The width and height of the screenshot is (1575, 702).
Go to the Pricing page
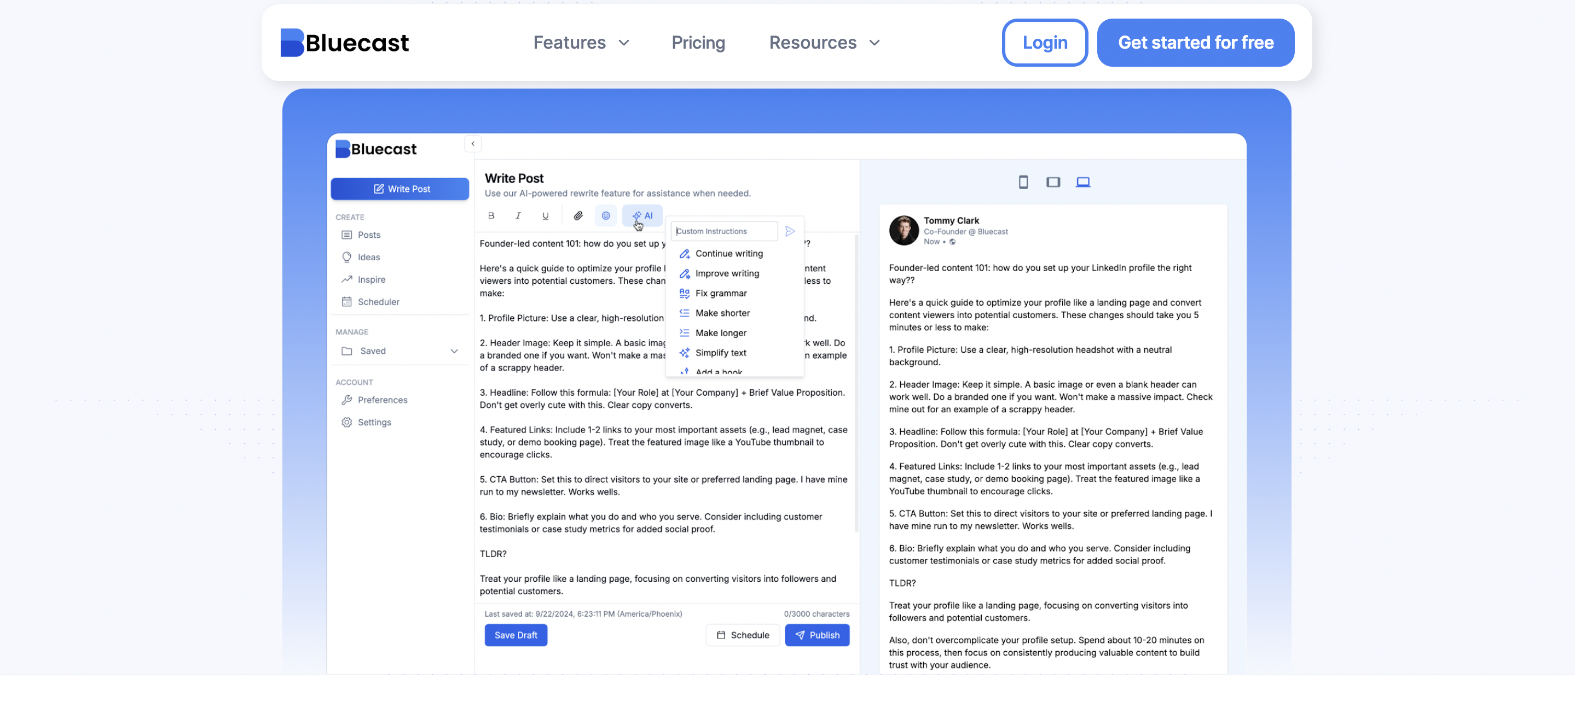pyautogui.click(x=698, y=42)
